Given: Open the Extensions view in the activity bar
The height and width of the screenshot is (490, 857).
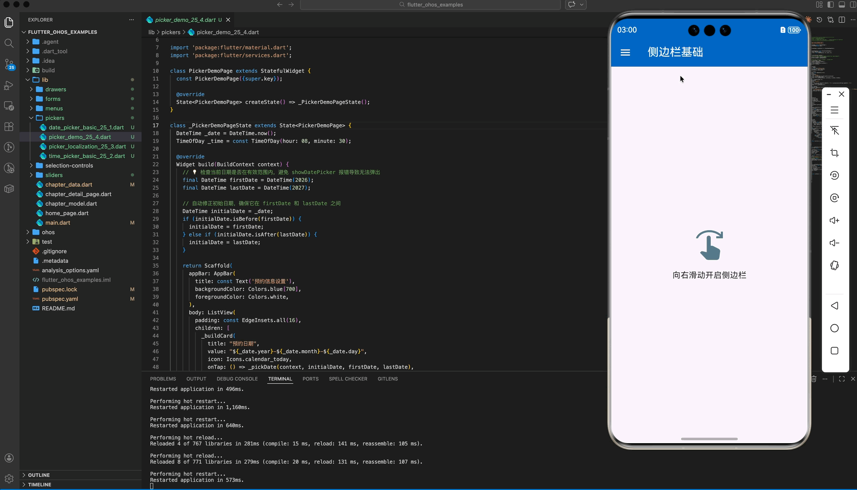Looking at the screenshot, I should point(9,126).
